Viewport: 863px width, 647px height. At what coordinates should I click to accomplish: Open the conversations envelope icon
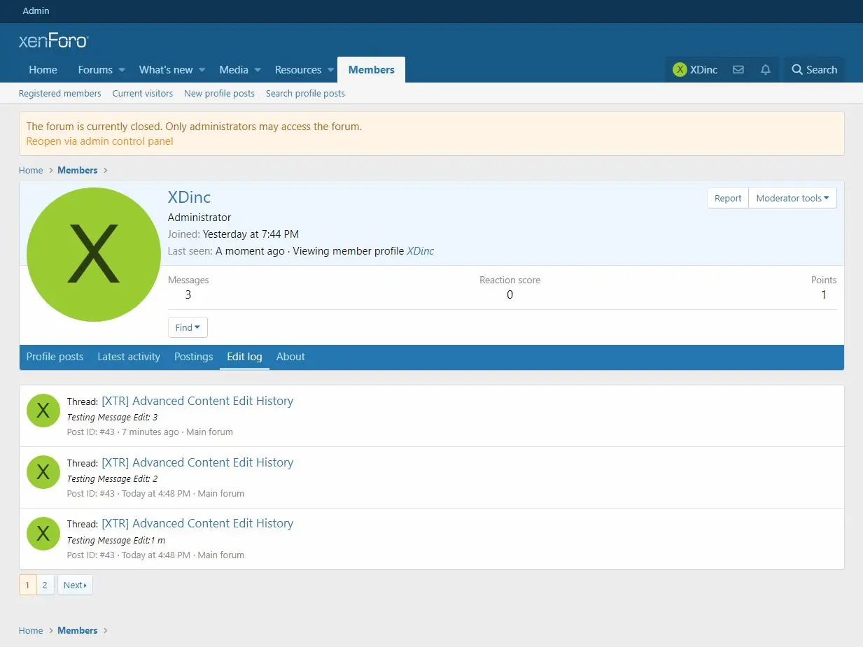[x=738, y=70]
